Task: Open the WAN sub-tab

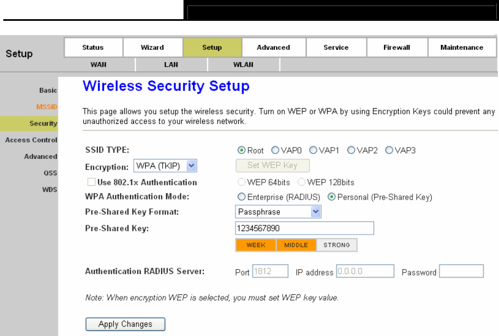Action: [99, 65]
